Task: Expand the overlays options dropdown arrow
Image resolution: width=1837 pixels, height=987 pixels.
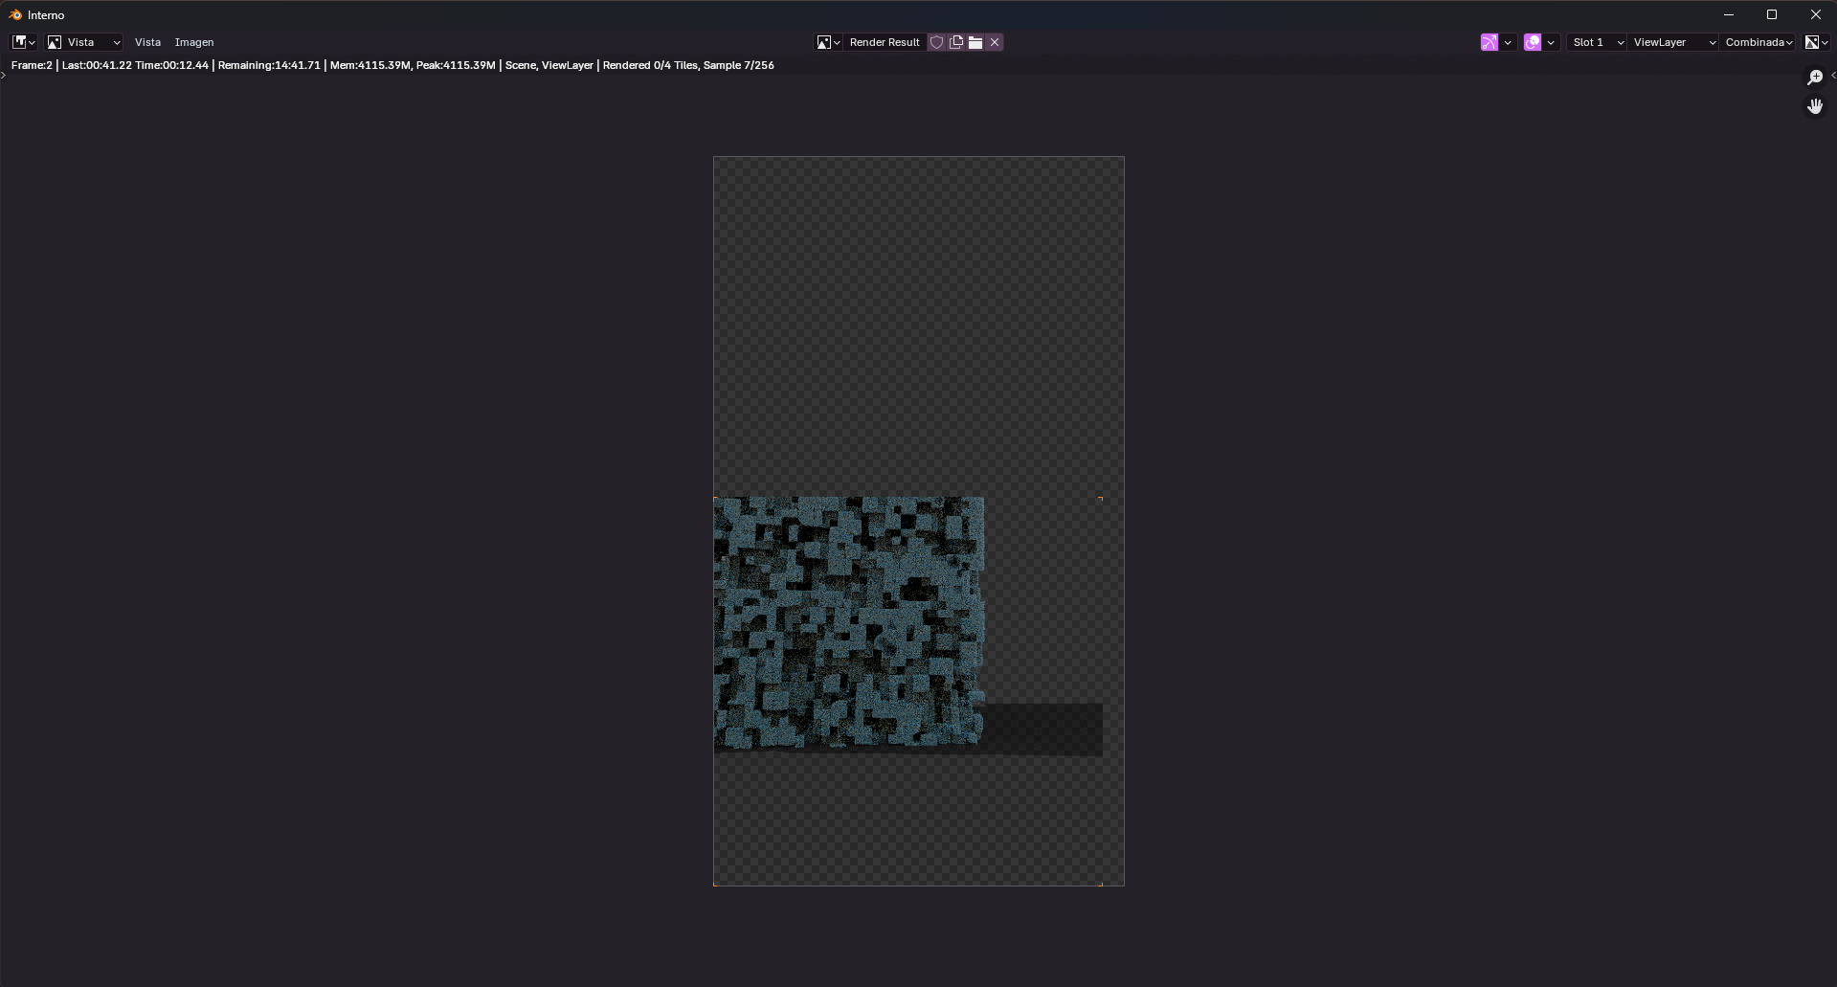Action: tap(1551, 42)
